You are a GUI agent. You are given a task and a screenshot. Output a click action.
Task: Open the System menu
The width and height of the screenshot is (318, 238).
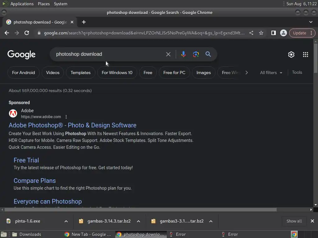click(x=61, y=4)
